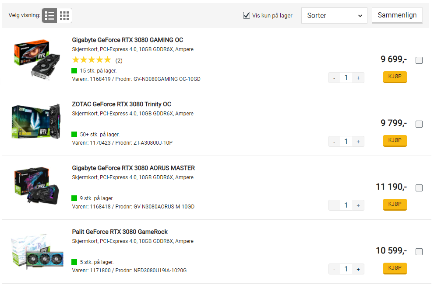This screenshot has height=288, width=434.
Task: Click the Sammenlign button
Action: [x=397, y=15]
